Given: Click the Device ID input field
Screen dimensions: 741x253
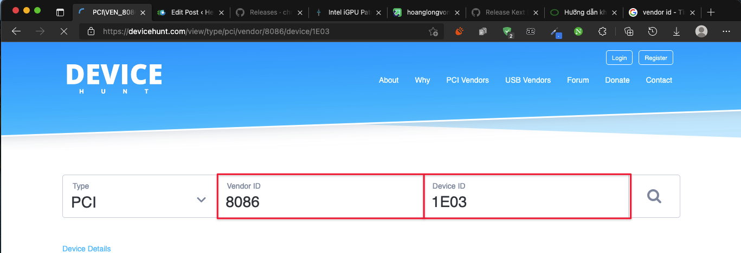Looking at the screenshot, I should coord(526,202).
